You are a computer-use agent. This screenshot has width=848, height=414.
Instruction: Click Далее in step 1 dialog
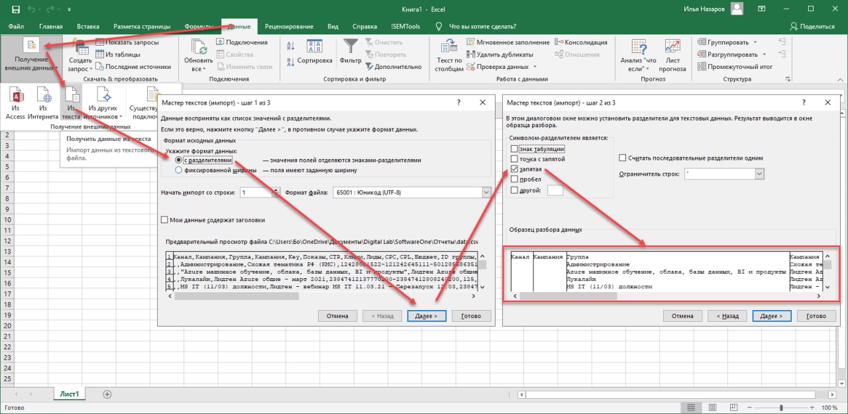tap(426, 316)
